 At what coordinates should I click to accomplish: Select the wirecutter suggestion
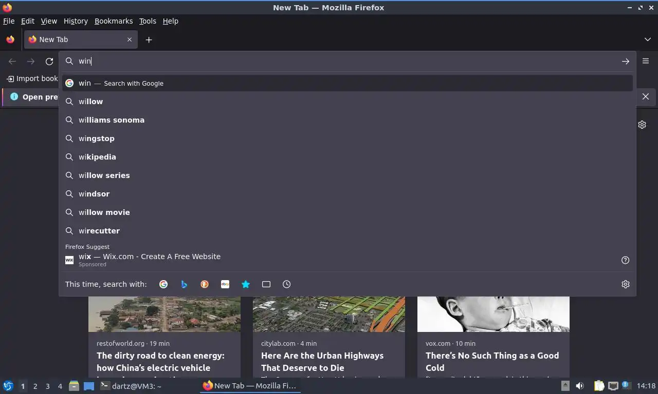348,231
